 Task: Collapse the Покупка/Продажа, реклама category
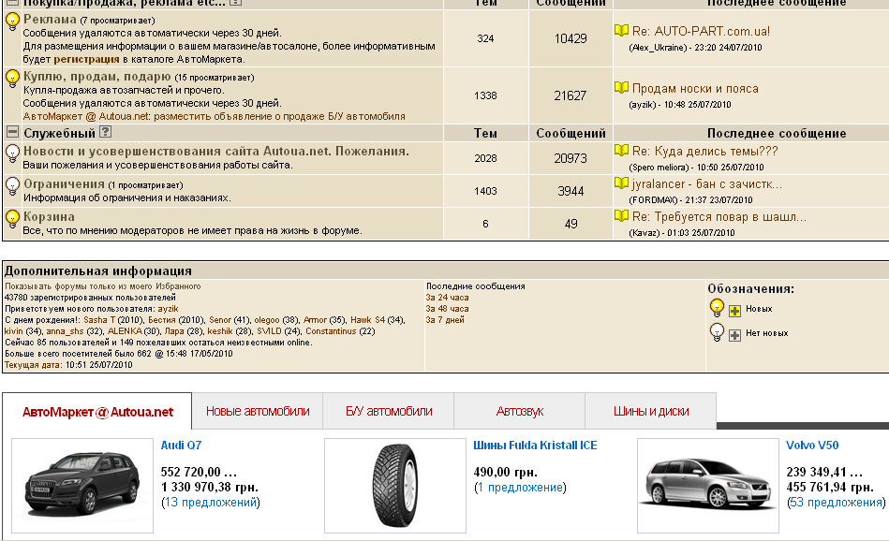[x=12, y=3]
